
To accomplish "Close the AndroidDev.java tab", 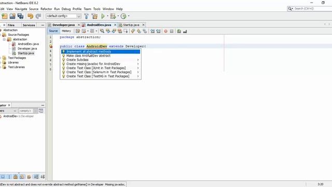I will [115, 25].
